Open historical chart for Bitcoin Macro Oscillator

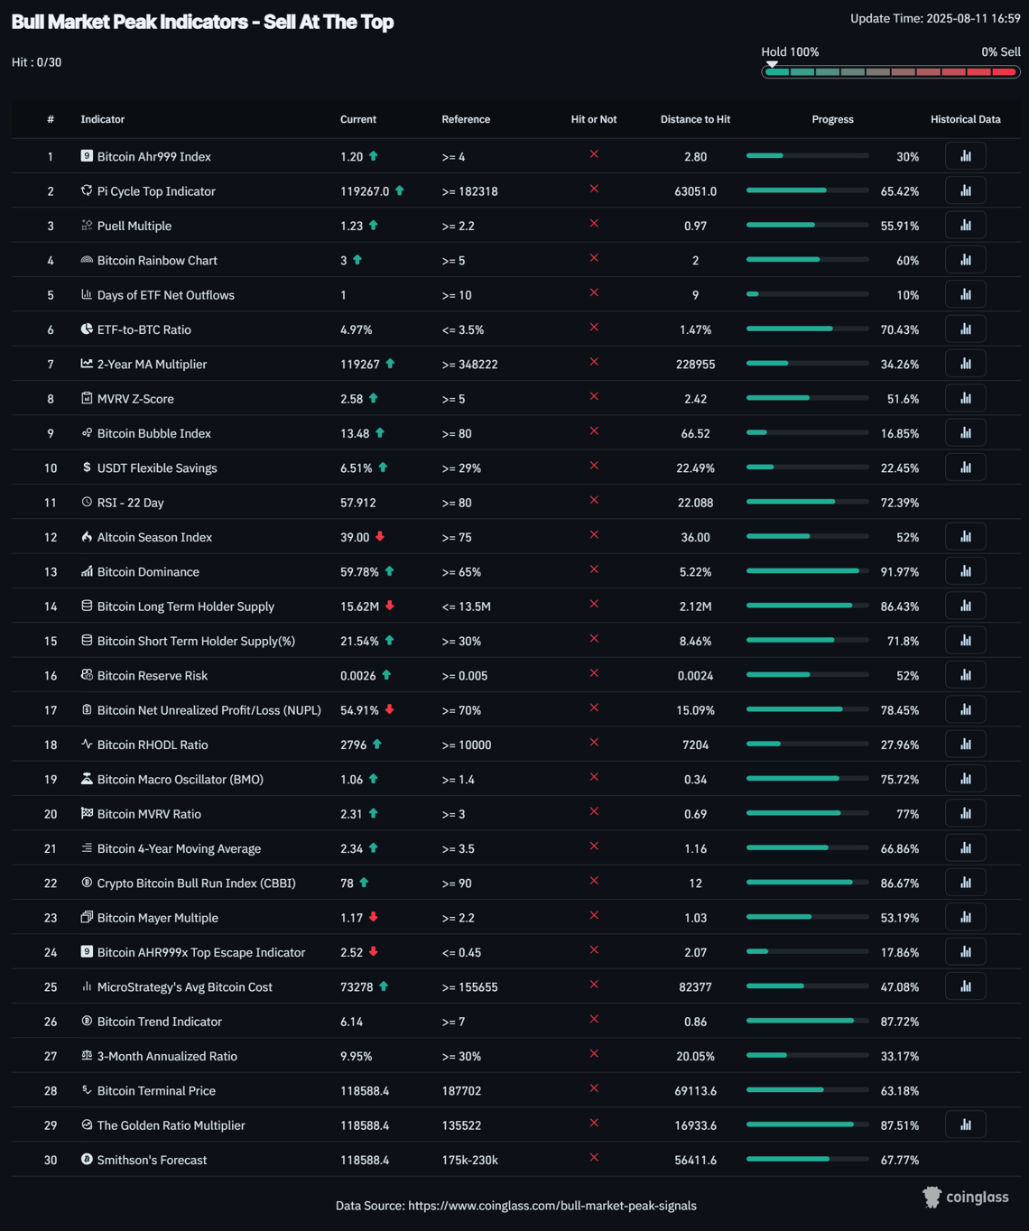point(965,779)
